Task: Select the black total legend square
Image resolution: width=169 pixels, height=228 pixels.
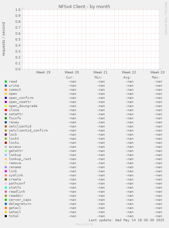Action: click(6, 216)
